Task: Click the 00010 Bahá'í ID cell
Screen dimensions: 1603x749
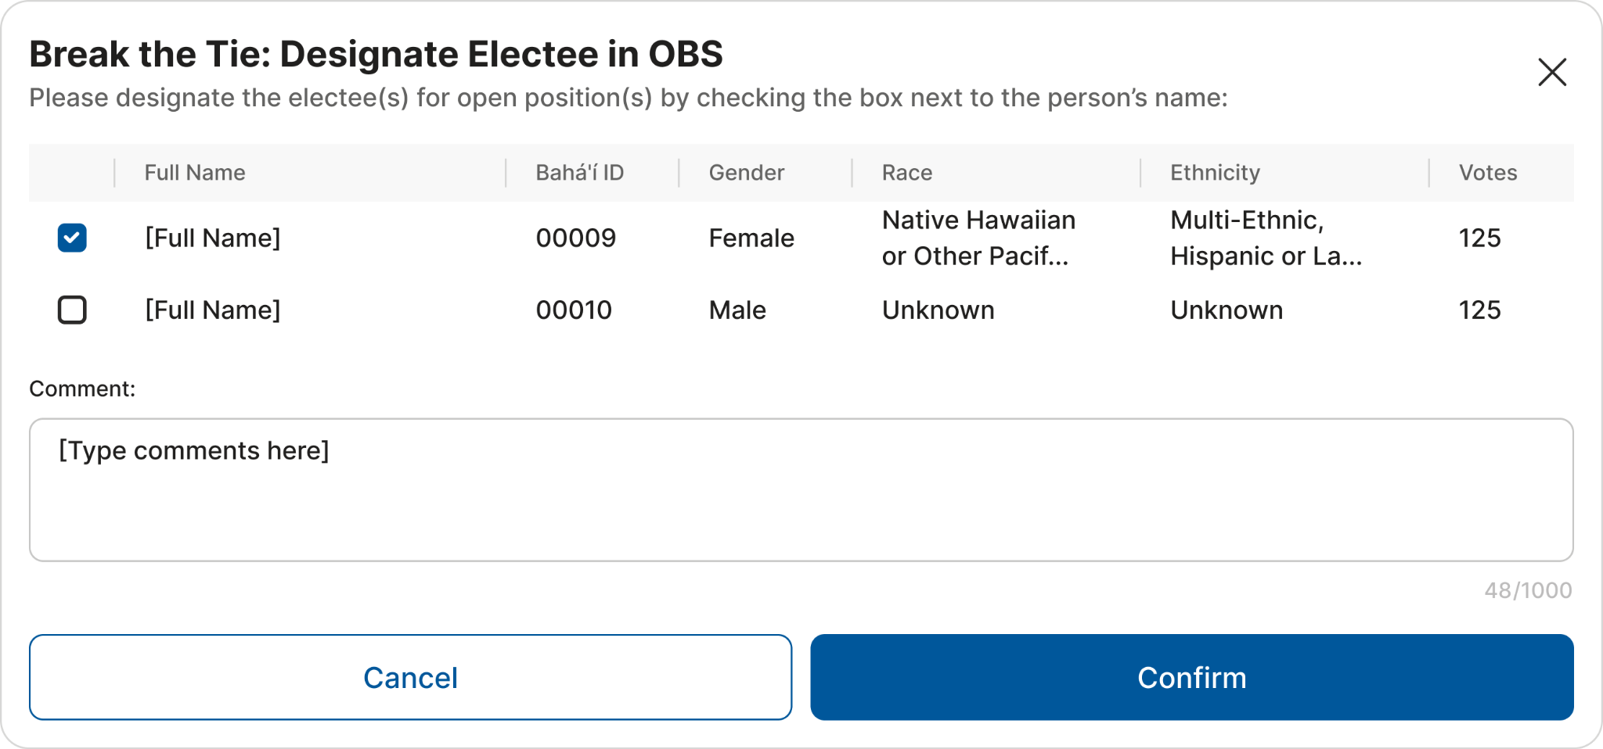Action: pos(574,310)
